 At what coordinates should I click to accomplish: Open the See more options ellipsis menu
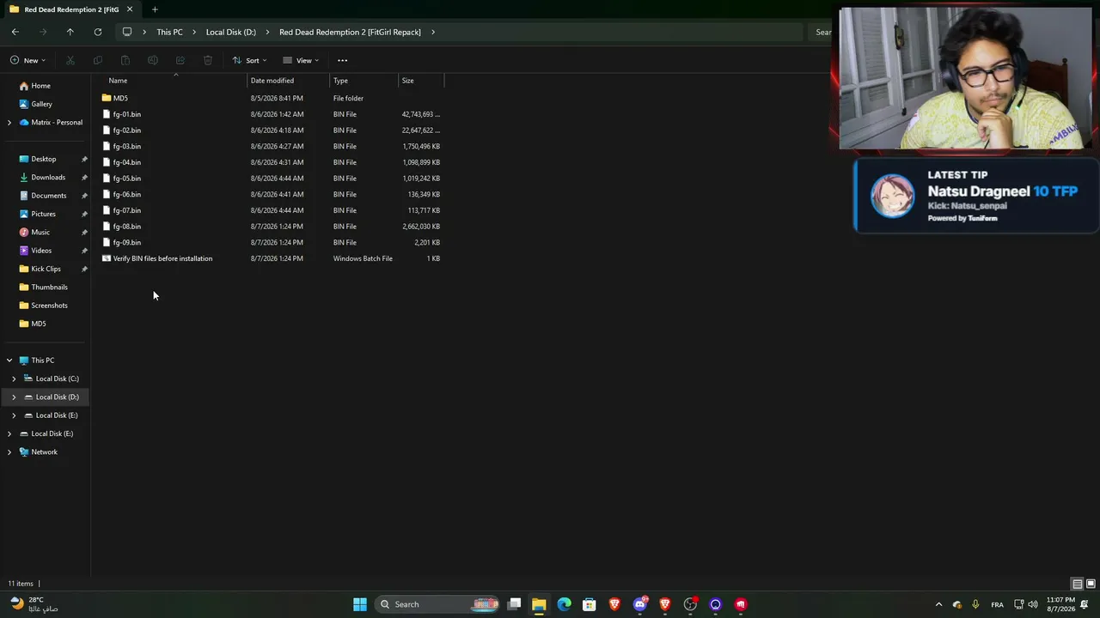[x=342, y=60]
